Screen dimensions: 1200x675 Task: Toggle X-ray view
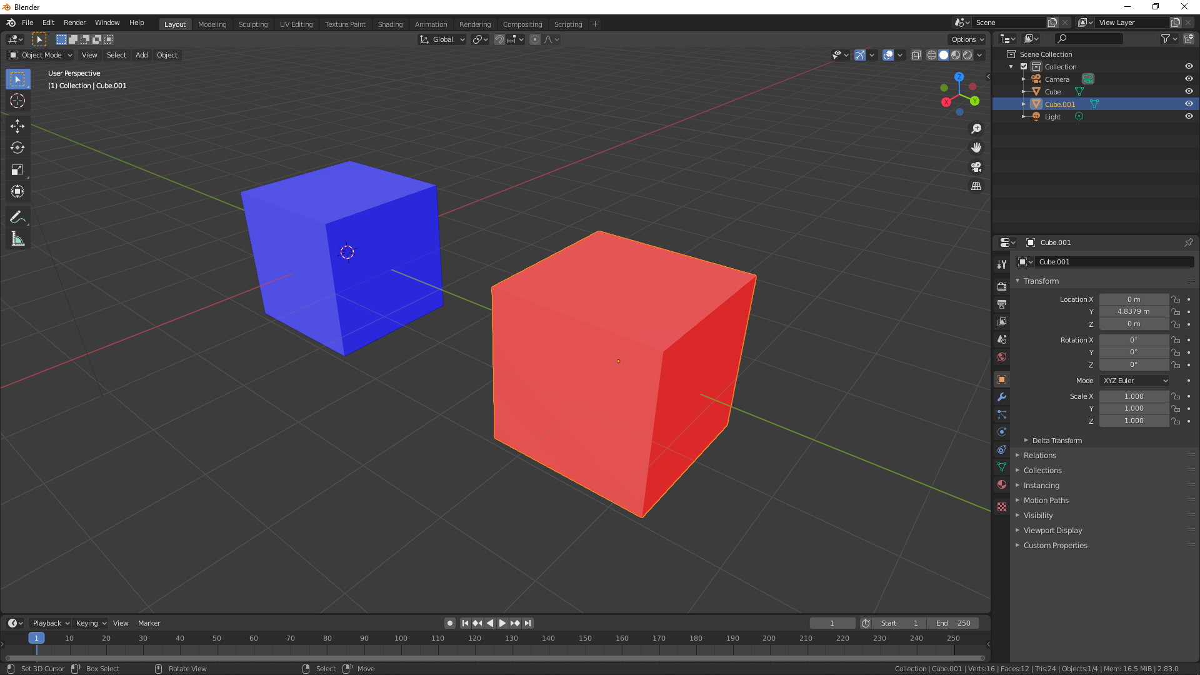(x=916, y=55)
